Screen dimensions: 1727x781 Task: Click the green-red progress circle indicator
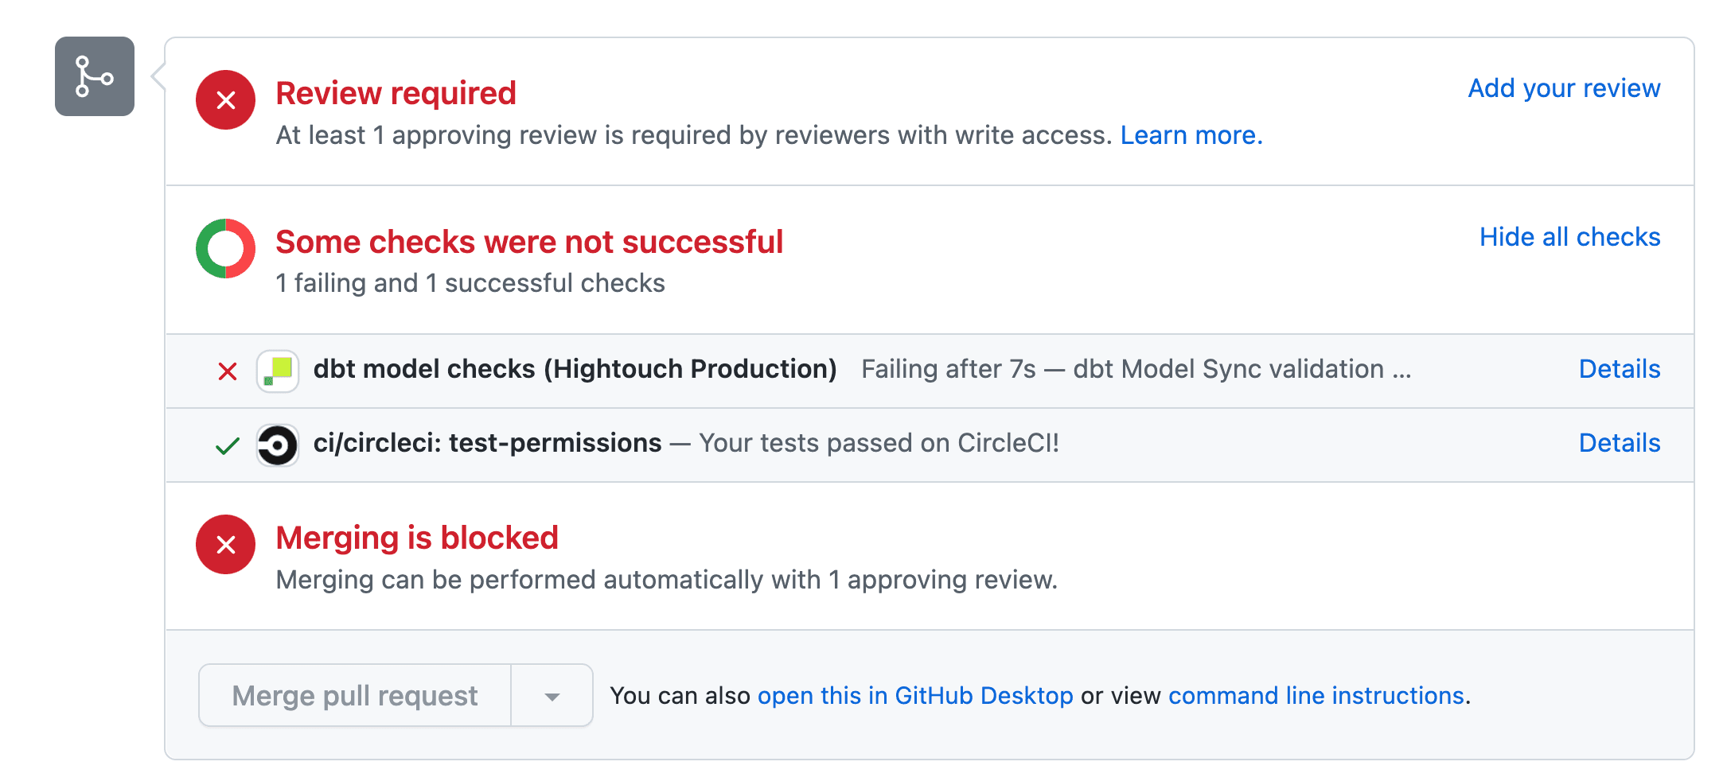(225, 247)
